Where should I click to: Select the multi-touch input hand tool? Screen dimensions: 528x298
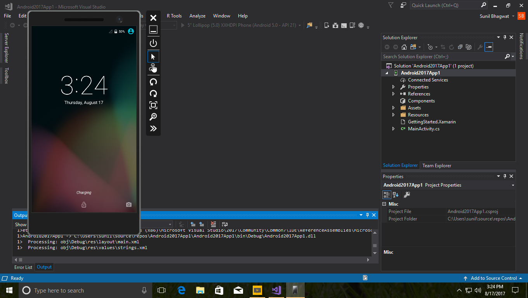click(x=153, y=68)
